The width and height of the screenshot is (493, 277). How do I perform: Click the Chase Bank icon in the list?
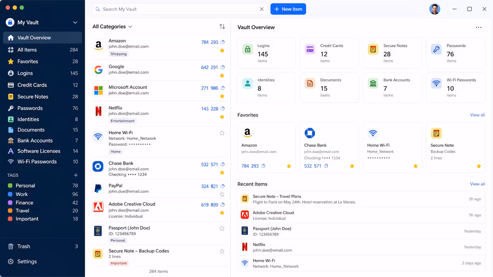coord(98,166)
